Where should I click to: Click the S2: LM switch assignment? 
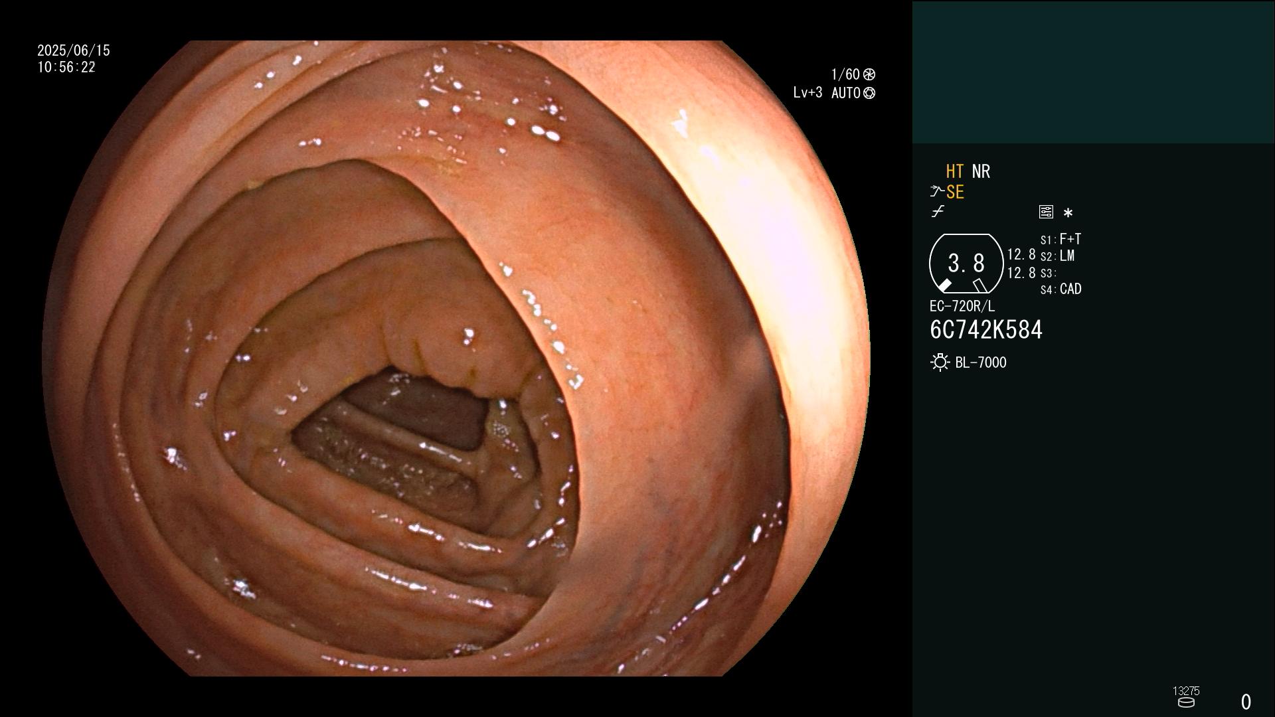[x=1058, y=256]
